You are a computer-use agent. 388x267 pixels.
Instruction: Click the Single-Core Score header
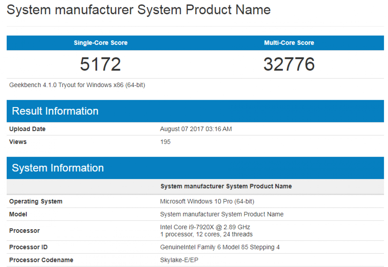101,43
